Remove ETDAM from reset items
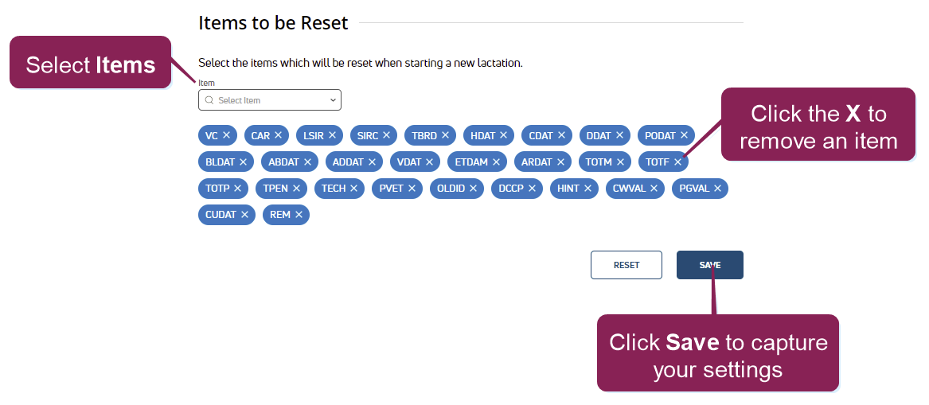 click(x=497, y=162)
